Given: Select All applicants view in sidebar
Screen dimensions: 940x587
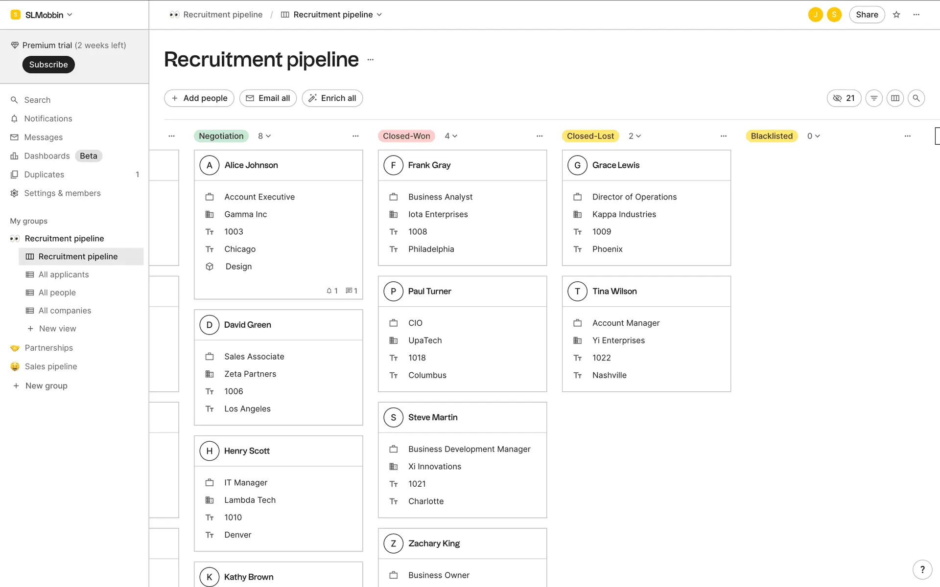Looking at the screenshot, I should [x=64, y=274].
